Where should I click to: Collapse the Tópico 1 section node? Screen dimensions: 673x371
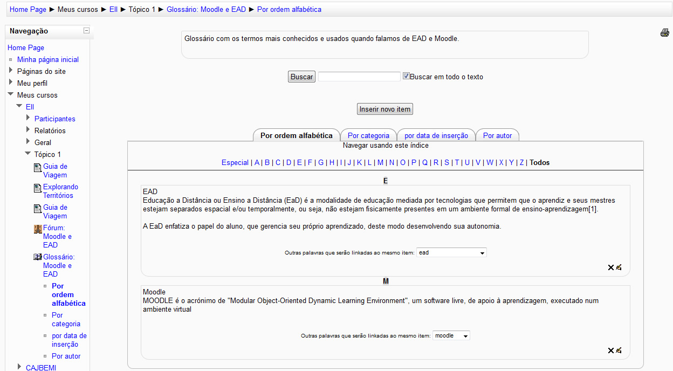28,154
